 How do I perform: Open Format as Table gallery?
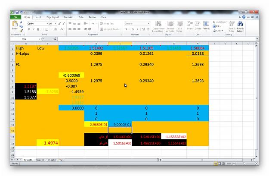170,26
